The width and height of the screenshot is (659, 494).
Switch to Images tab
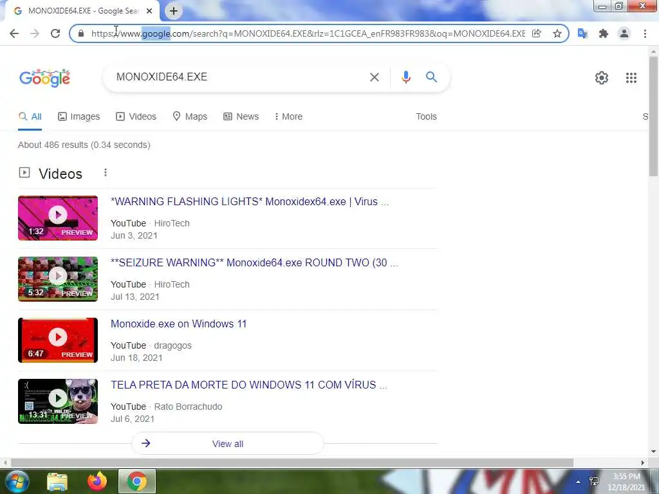click(79, 117)
